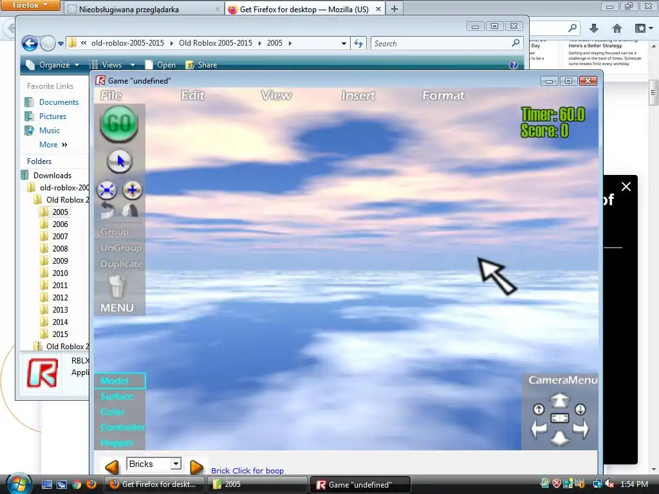Image resolution: width=659 pixels, height=494 pixels.
Task: Click Open in Explorer toolbar
Action: coord(160,65)
